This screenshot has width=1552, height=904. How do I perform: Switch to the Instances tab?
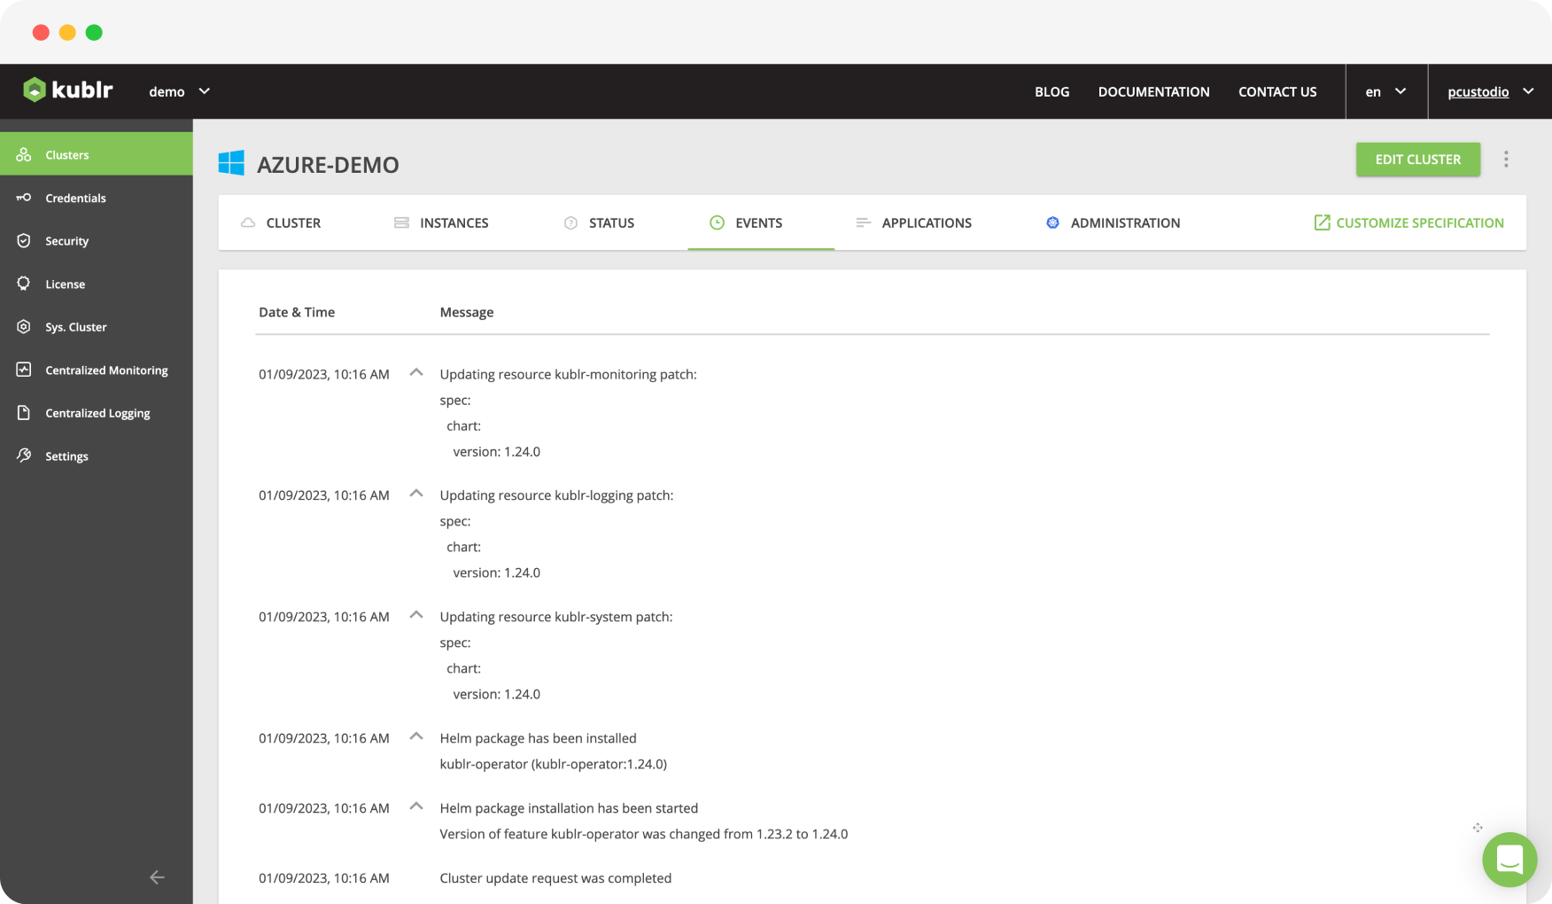point(441,222)
